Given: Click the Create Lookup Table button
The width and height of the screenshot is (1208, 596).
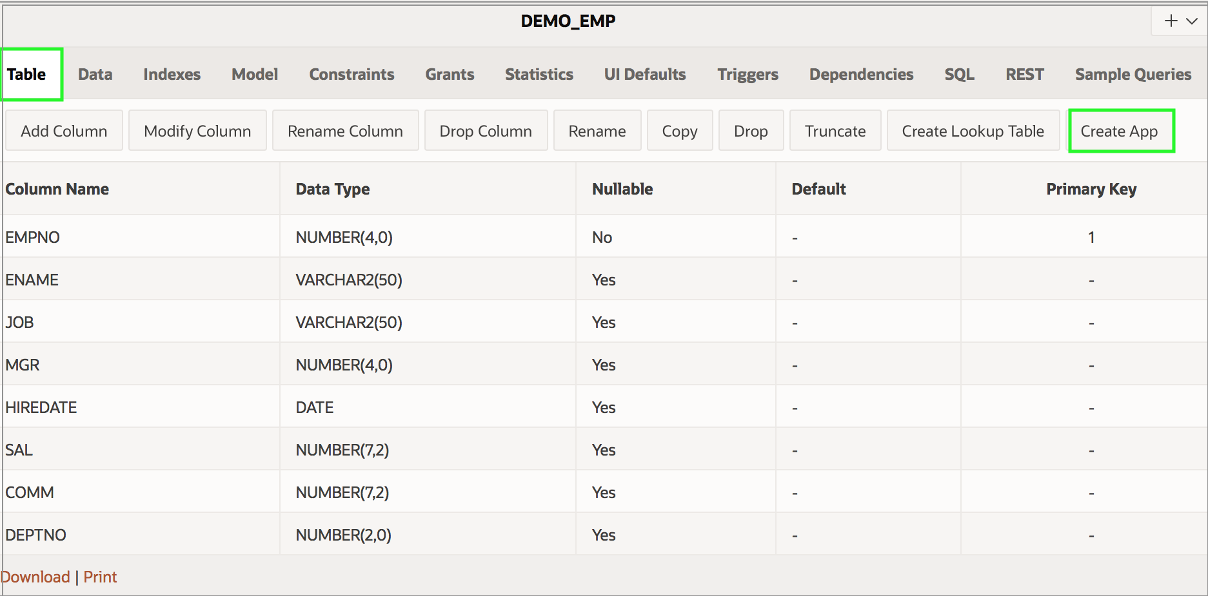Looking at the screenshot, I should (x=973, y=131).
